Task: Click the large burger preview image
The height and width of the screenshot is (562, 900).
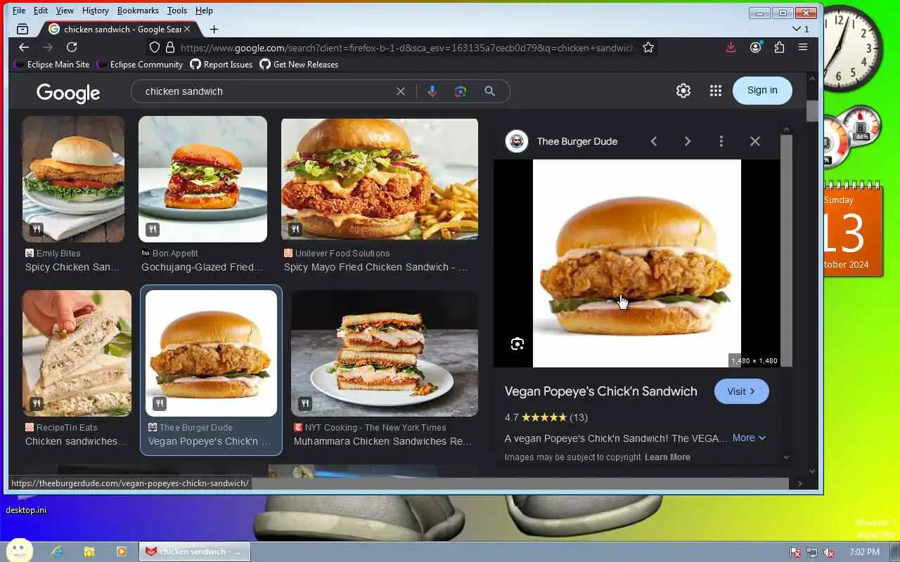Action: tap(636, 263)
